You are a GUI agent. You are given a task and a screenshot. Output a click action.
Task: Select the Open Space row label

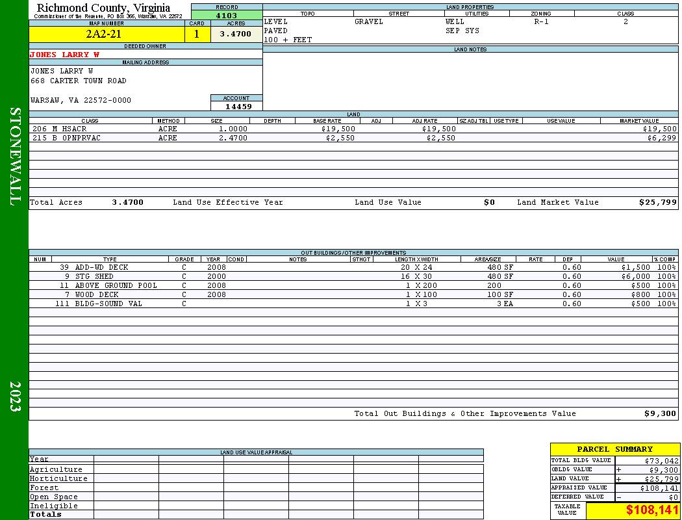53,497
